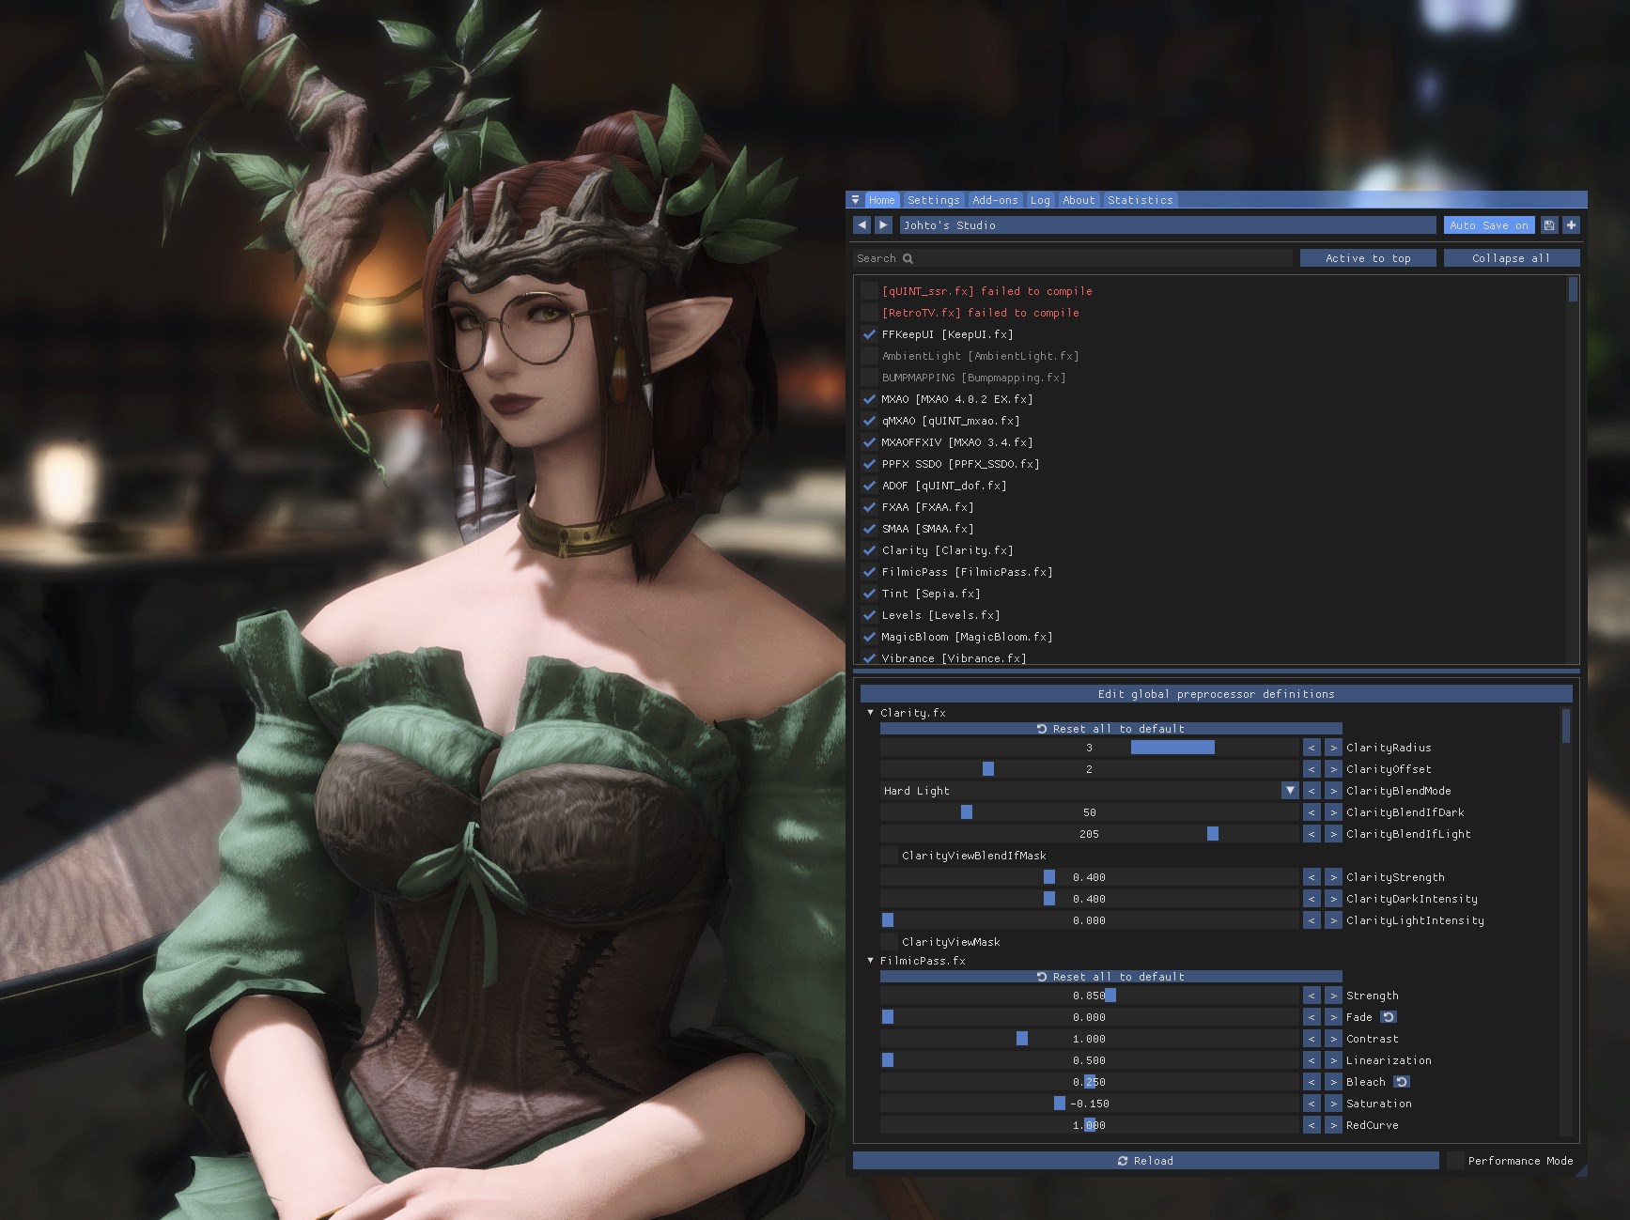Click Active to top button
Viewport: 1630px width, 1220px height.
1368,258
